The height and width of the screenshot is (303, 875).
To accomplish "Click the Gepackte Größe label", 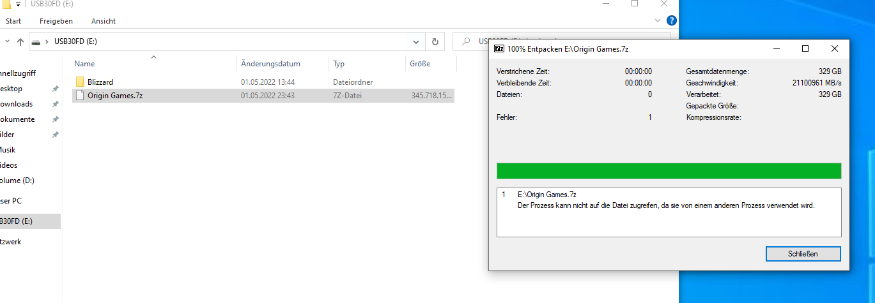I will pyautogui.click(x=712, y=106).
